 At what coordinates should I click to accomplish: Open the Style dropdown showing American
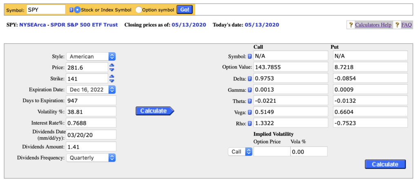click(x=91, y=56)
